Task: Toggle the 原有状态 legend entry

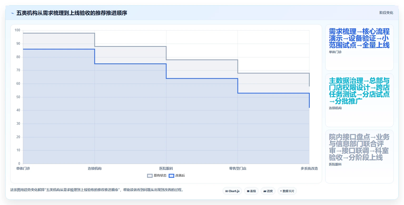Action: [157, 176]
